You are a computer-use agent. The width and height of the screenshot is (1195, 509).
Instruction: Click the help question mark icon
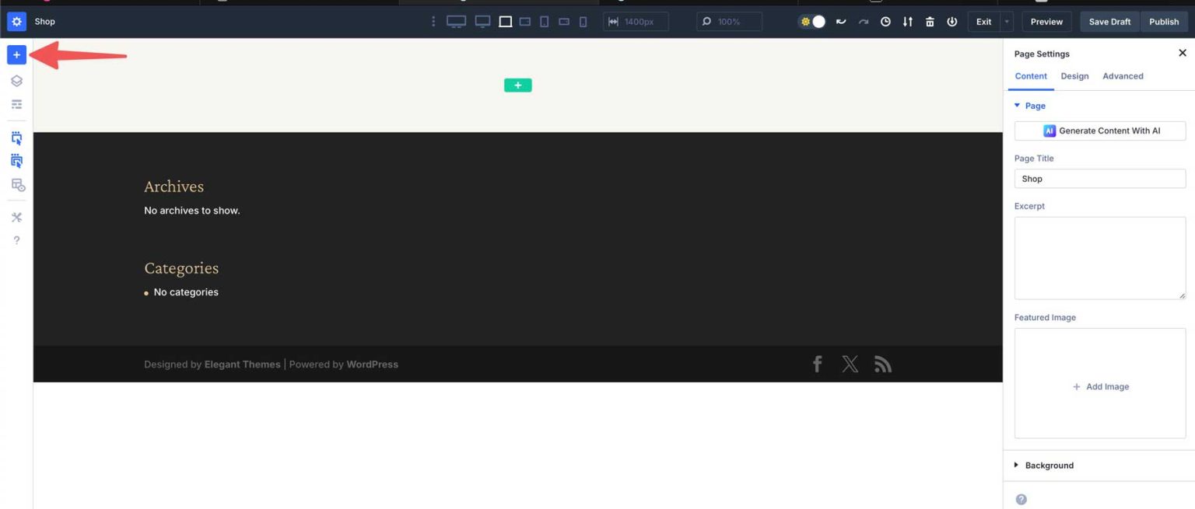[x=16, y=239]
